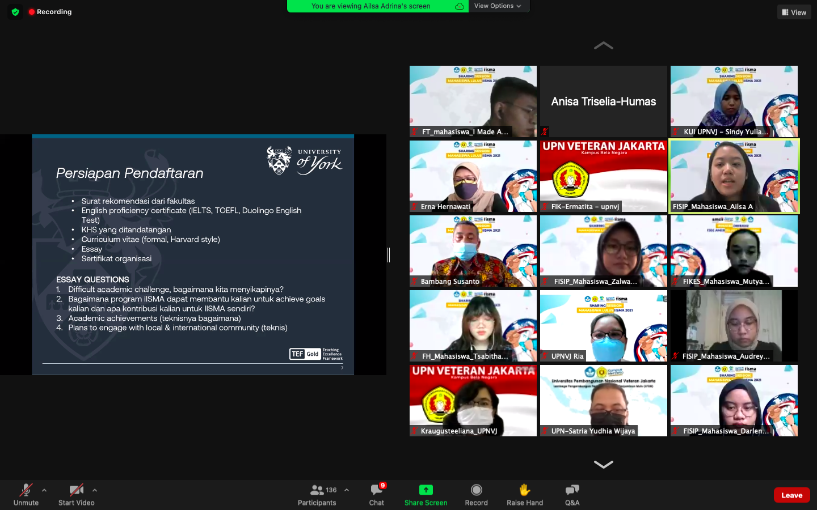817x510 pixels.
Task: Click the Share Screen icon
Action: [426, 490]
